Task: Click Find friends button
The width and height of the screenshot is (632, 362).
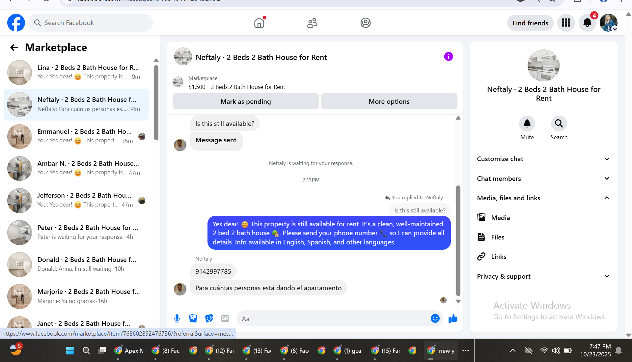Action: click(530, 23)
